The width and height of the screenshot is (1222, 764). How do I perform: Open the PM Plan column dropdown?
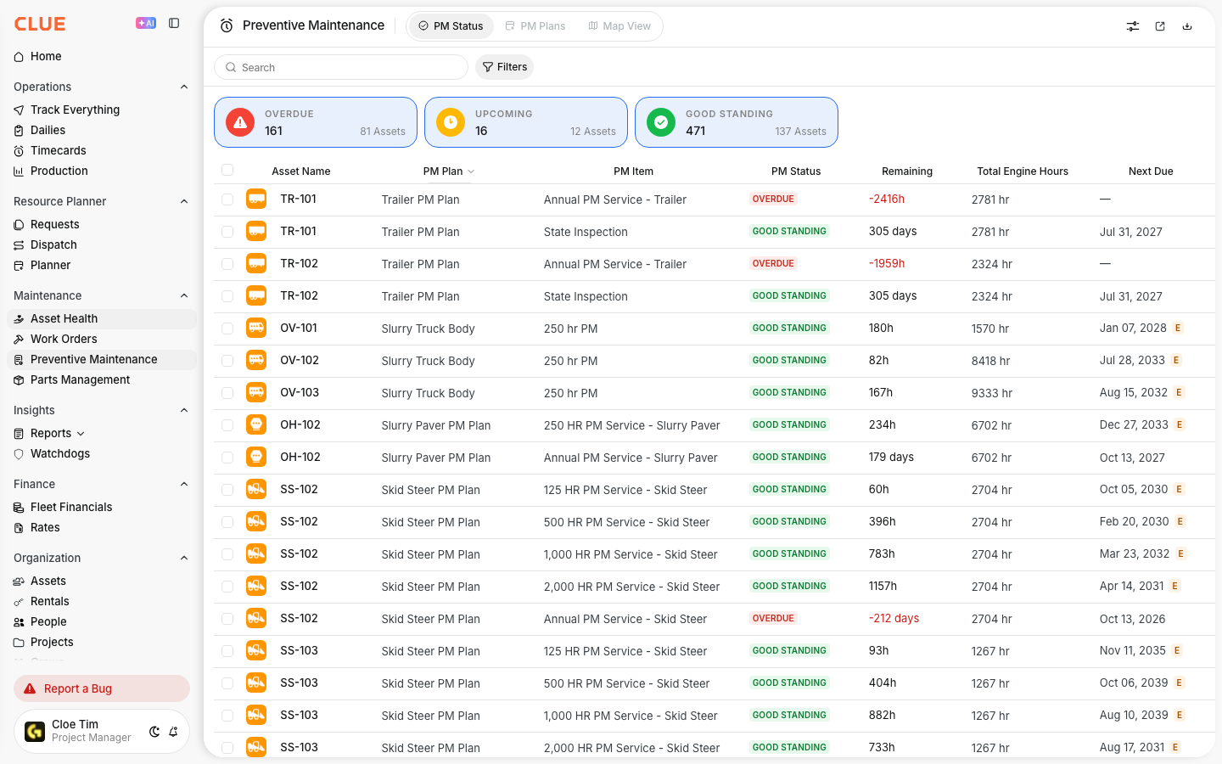(471, 171)
